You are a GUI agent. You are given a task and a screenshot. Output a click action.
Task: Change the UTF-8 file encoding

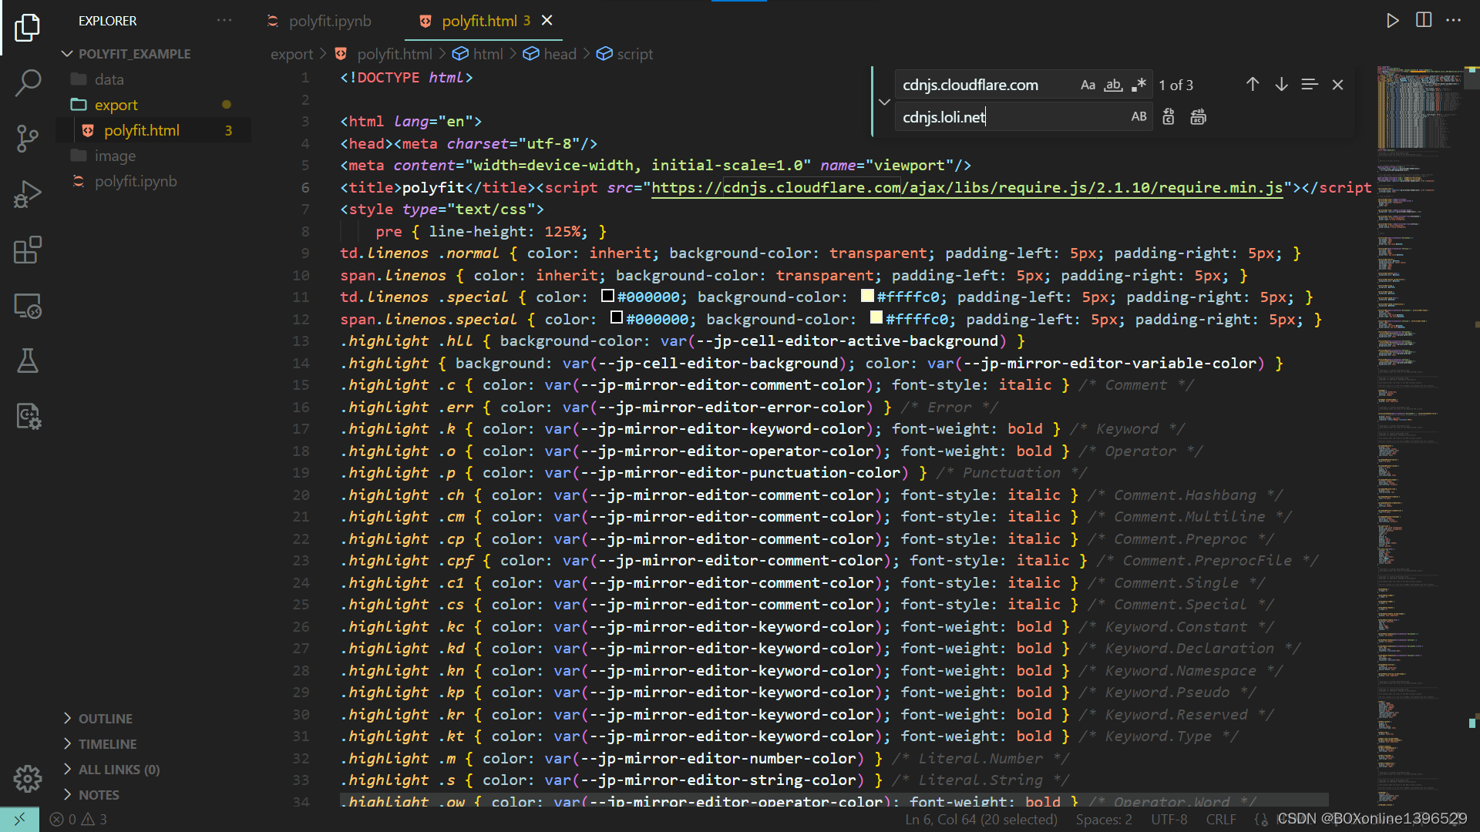(x=1169, y=820)
